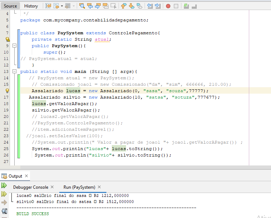Click the Output window icon
The image size is (271, 218).
click(4, 176)
